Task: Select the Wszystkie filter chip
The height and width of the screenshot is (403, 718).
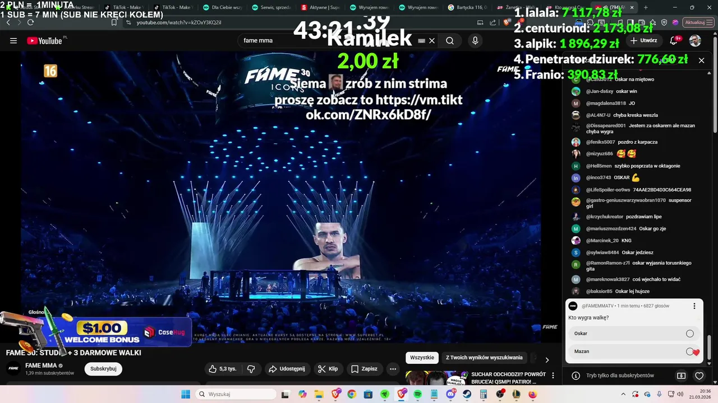Action: point(422,358)
